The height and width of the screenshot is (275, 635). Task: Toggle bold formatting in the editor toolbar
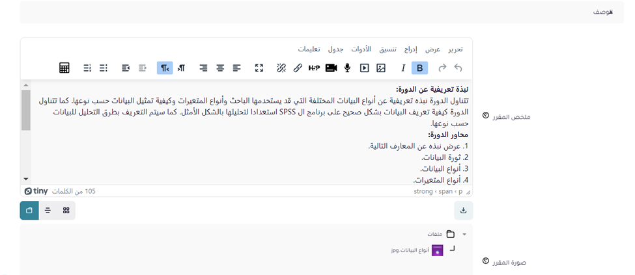click(420, 68)
